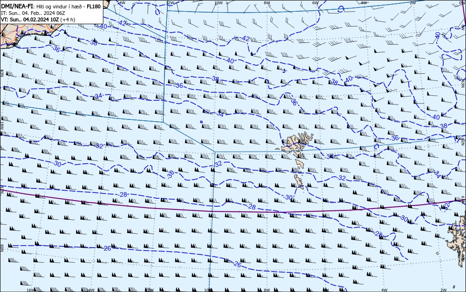Screen dimensions: 466x292
Task: Click the 6W longitude label along top edge
Action: click(315, 3)
